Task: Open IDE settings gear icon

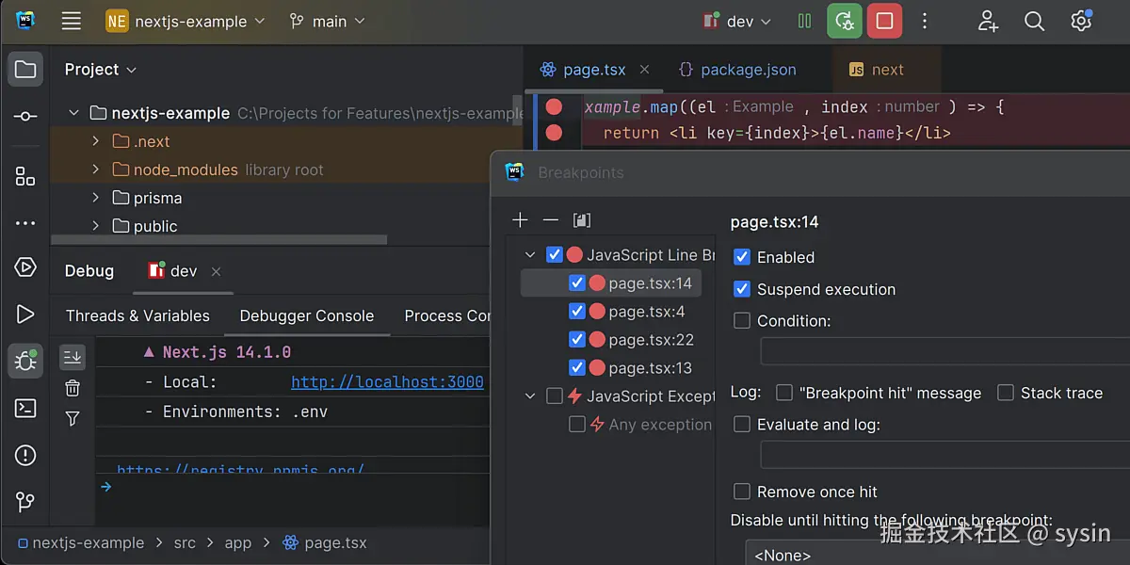Action: point(1080,20)
